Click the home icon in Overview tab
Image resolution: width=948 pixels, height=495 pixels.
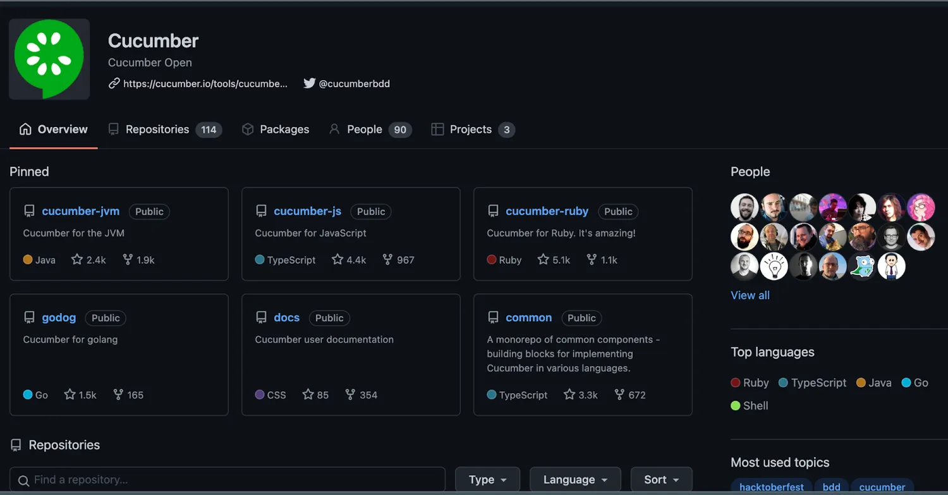[25, 130]
